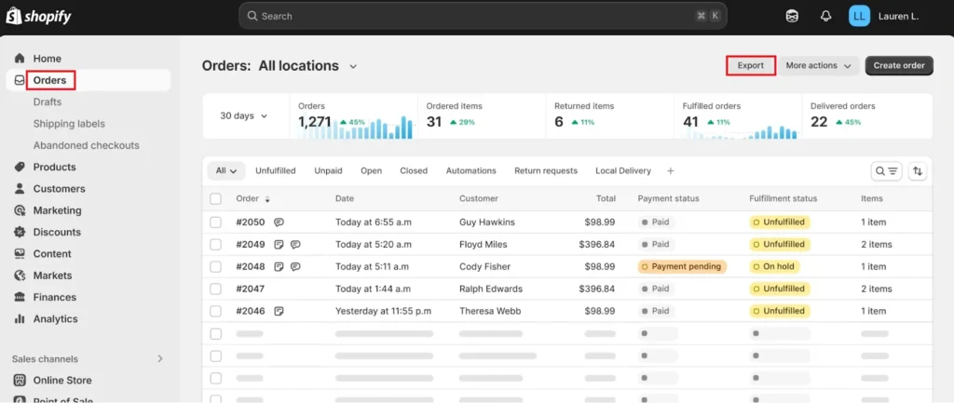Click the Lauren L. profile avatar
Viewport: 954px width, 403px height.
[859, 16]
